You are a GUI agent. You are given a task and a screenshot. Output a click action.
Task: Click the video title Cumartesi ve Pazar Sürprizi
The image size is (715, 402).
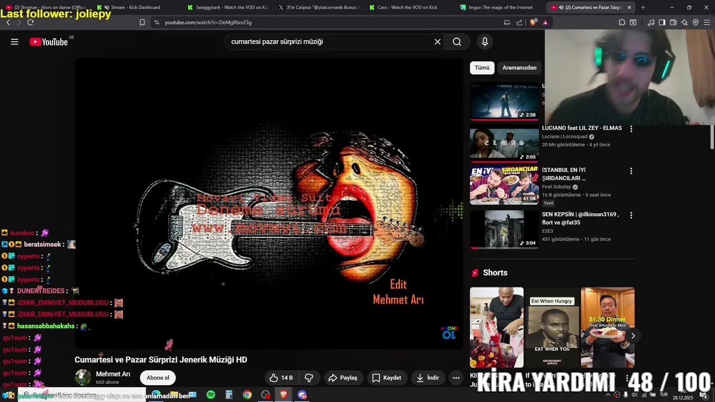(x=161, y=360)
